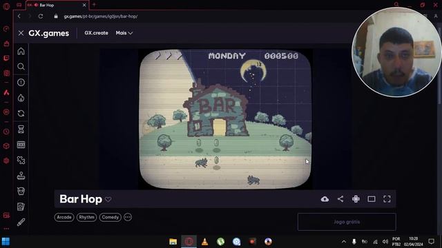This screenshot has width=442, height=248.
Task: View site info via lock icon
Action: tap(56, 17)
